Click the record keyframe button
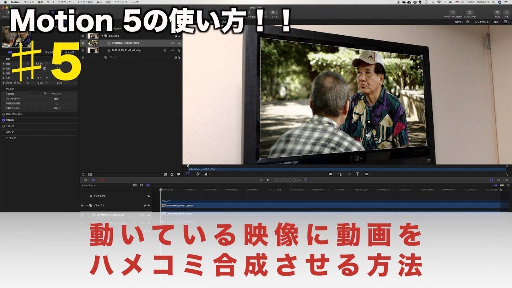The height and width of the screenshot is (288, 512). pyautogui.click(x=102, y=180)
